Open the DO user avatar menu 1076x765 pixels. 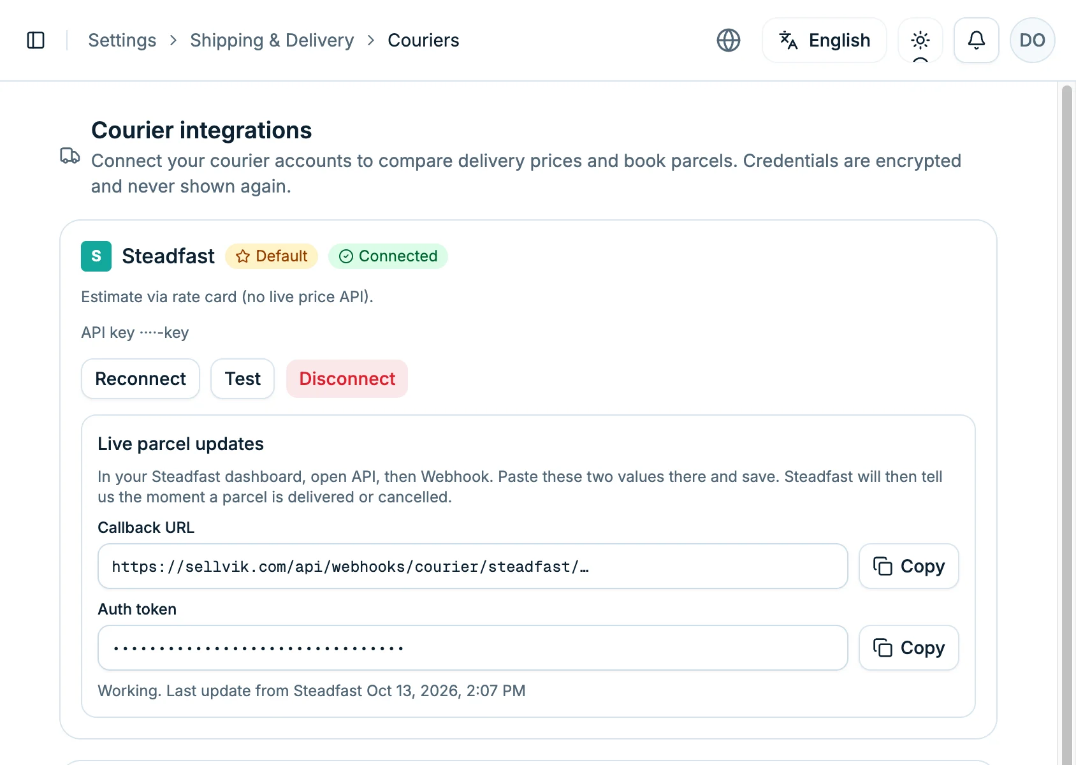[x=1033, y=40]
